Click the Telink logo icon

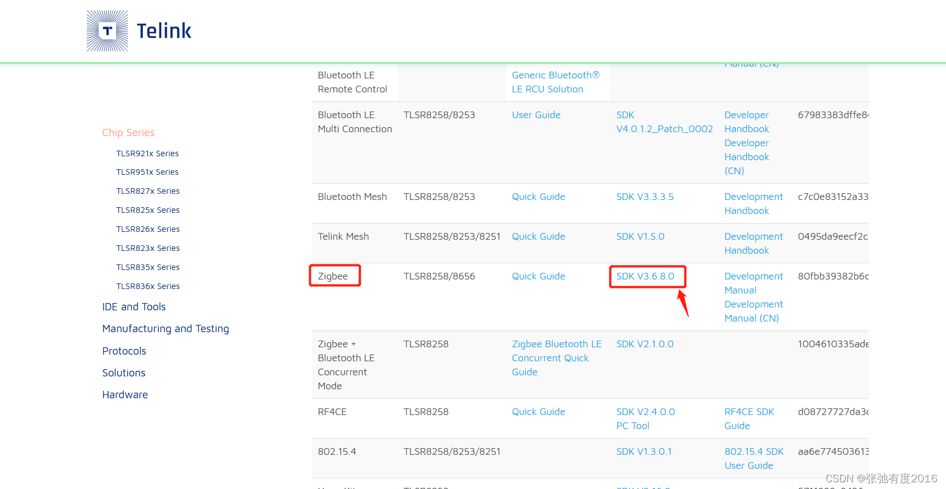(x=108, y=31)
